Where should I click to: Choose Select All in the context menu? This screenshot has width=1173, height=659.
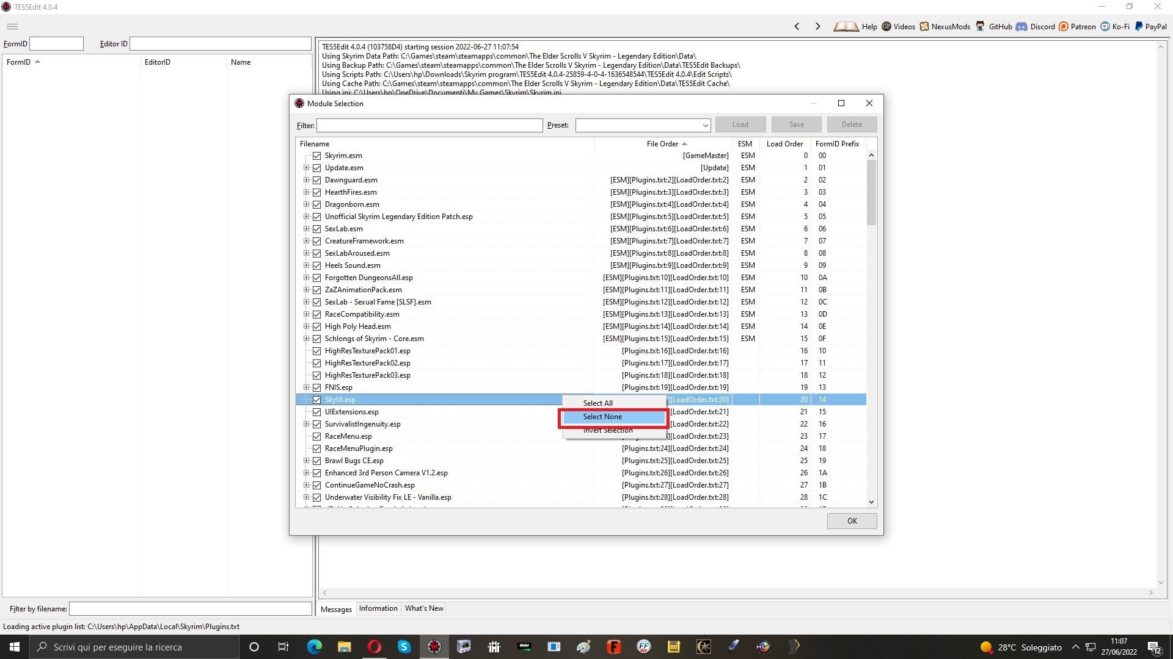click(x=614, y=403)
